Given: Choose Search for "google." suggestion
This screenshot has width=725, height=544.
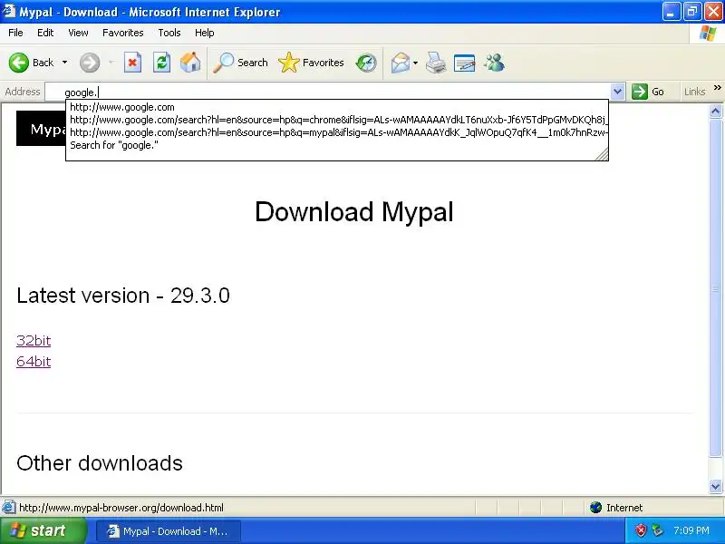Looking at the screenshot, I should pos(337,145).
